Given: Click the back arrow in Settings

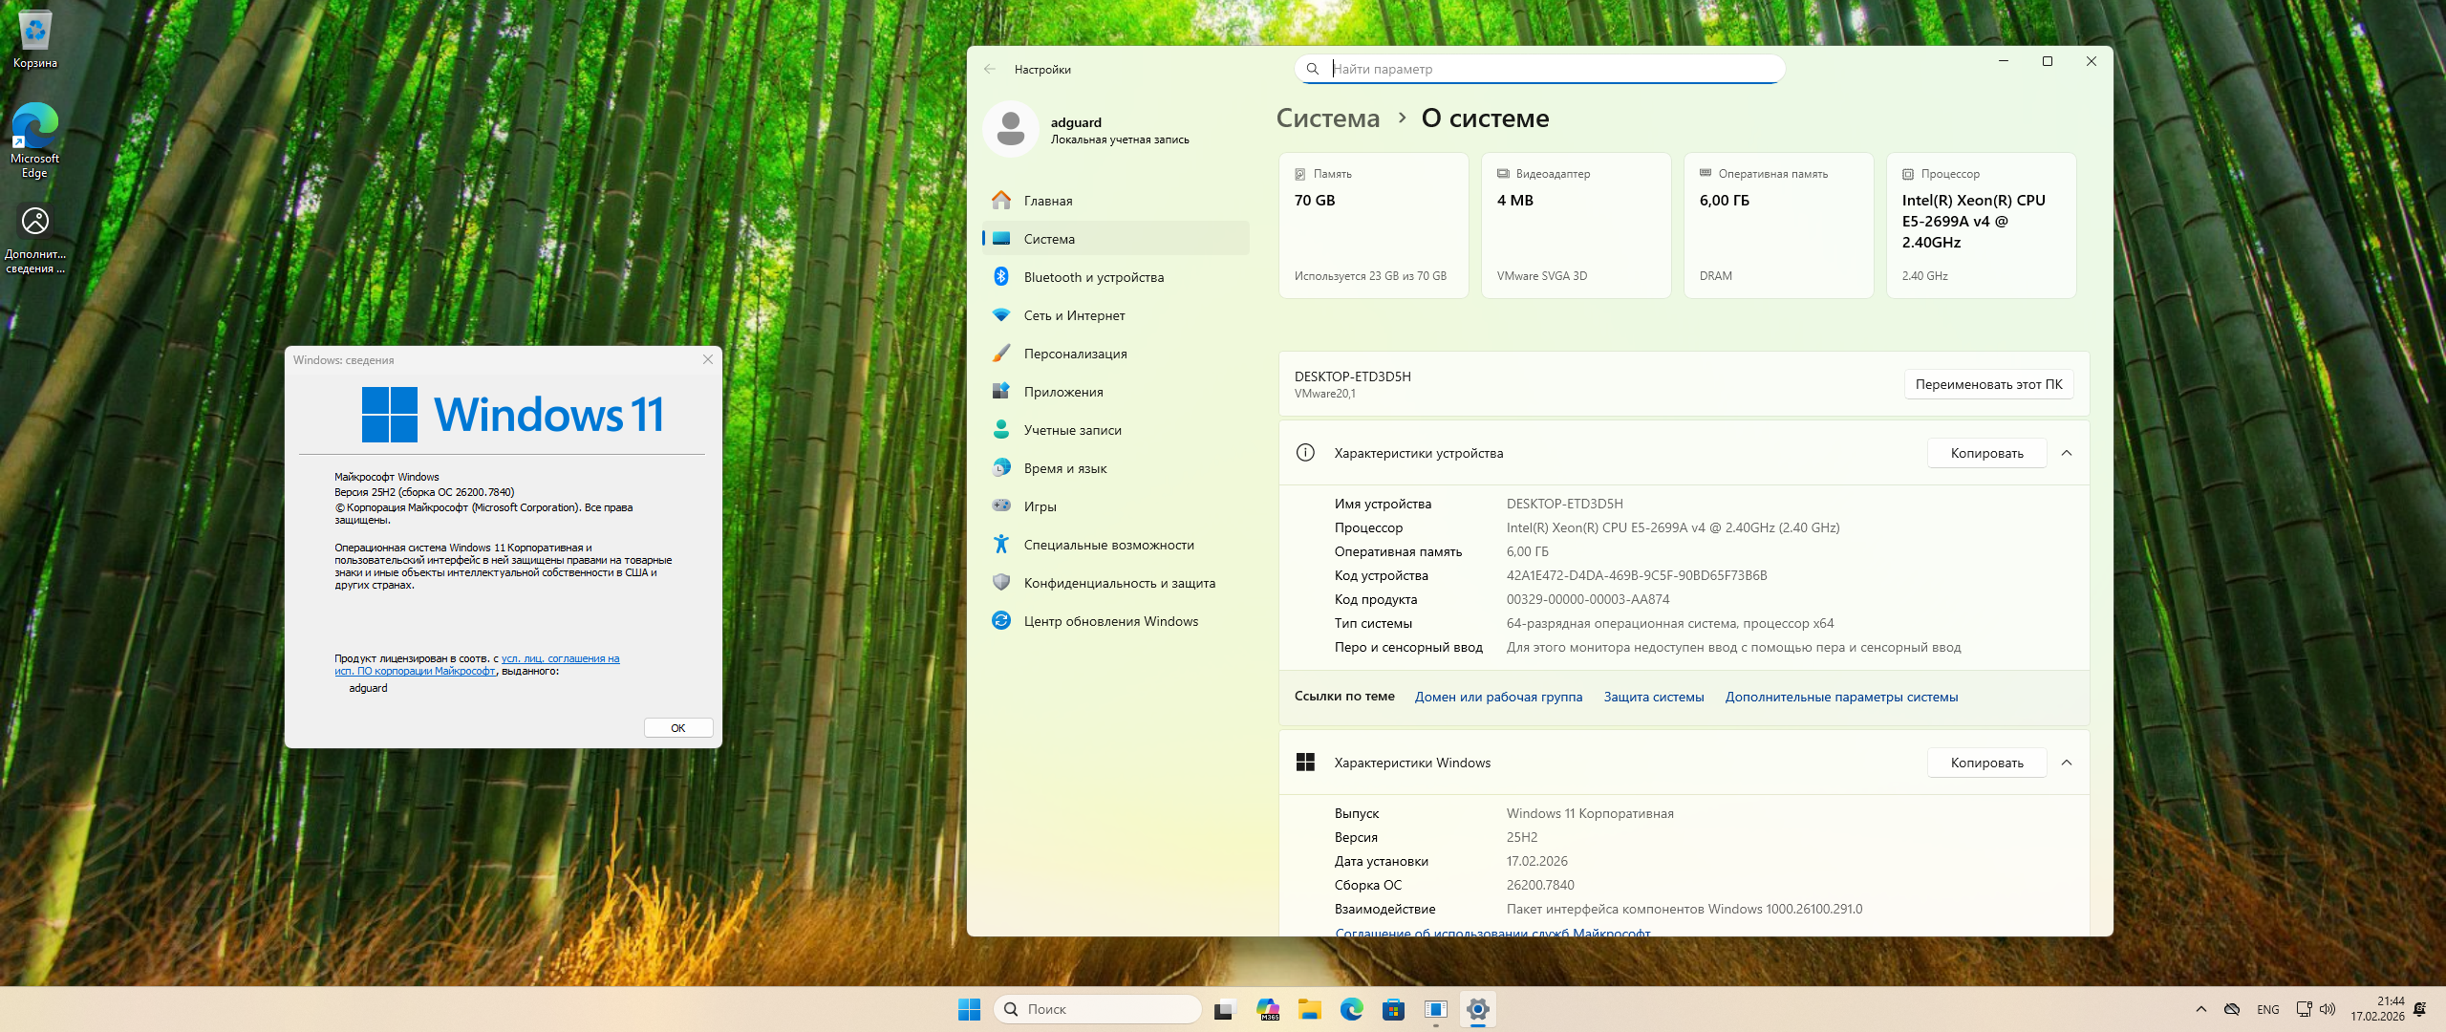Looking at the screenshot, I should click(x=990, y=69).
